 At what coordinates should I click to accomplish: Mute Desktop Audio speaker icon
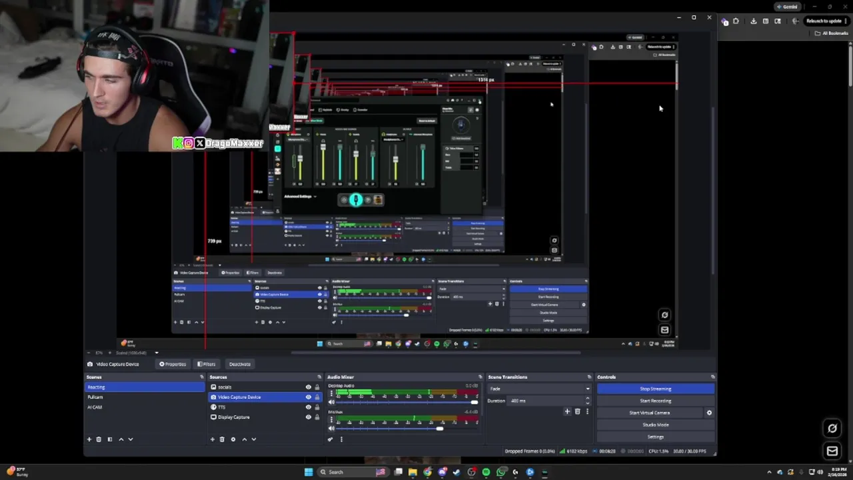(x=332, y=403)
